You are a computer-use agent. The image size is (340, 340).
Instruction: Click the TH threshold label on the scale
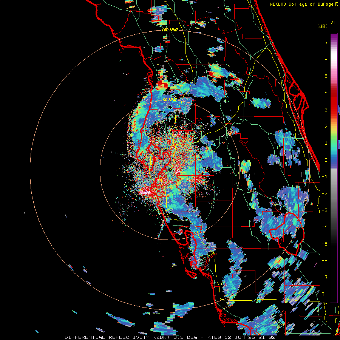coord(325,294)
